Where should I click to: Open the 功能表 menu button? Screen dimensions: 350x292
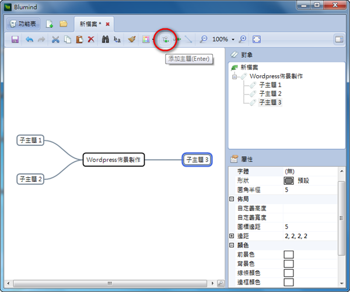[23, 24]
